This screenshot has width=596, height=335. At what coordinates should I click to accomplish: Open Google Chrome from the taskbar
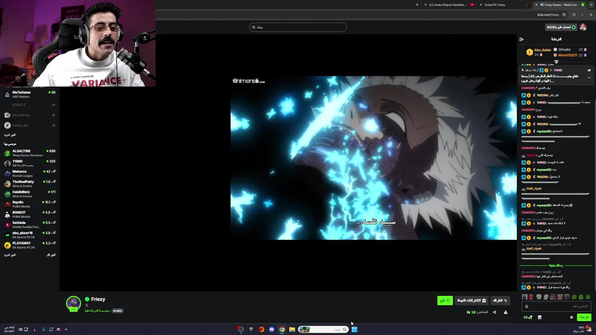coord(282,329)
